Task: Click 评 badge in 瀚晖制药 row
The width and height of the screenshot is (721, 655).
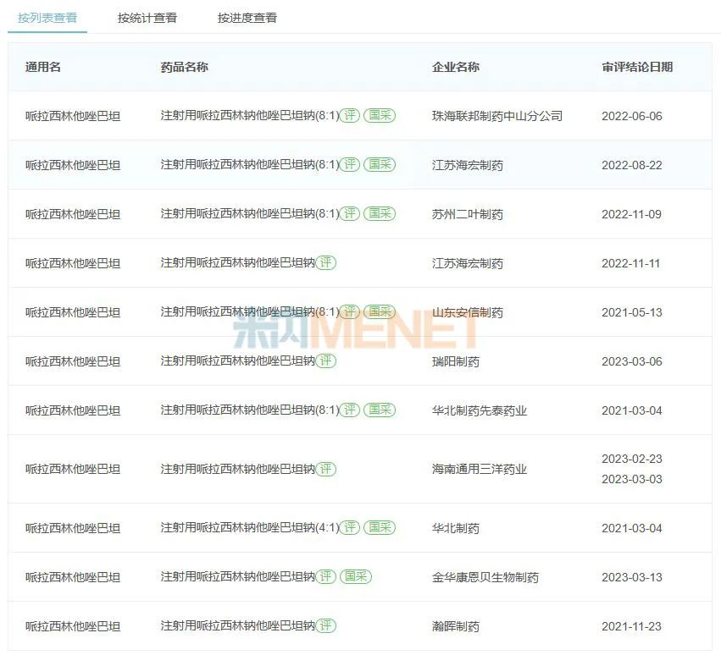Action: pyautogui.click(x=325, y=625)
